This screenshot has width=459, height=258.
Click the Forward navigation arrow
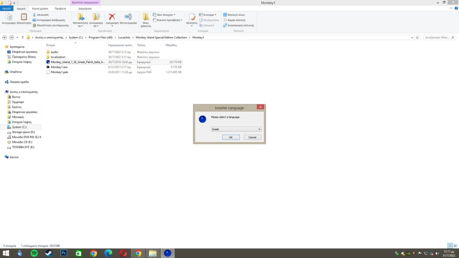[x=11, y=38]
